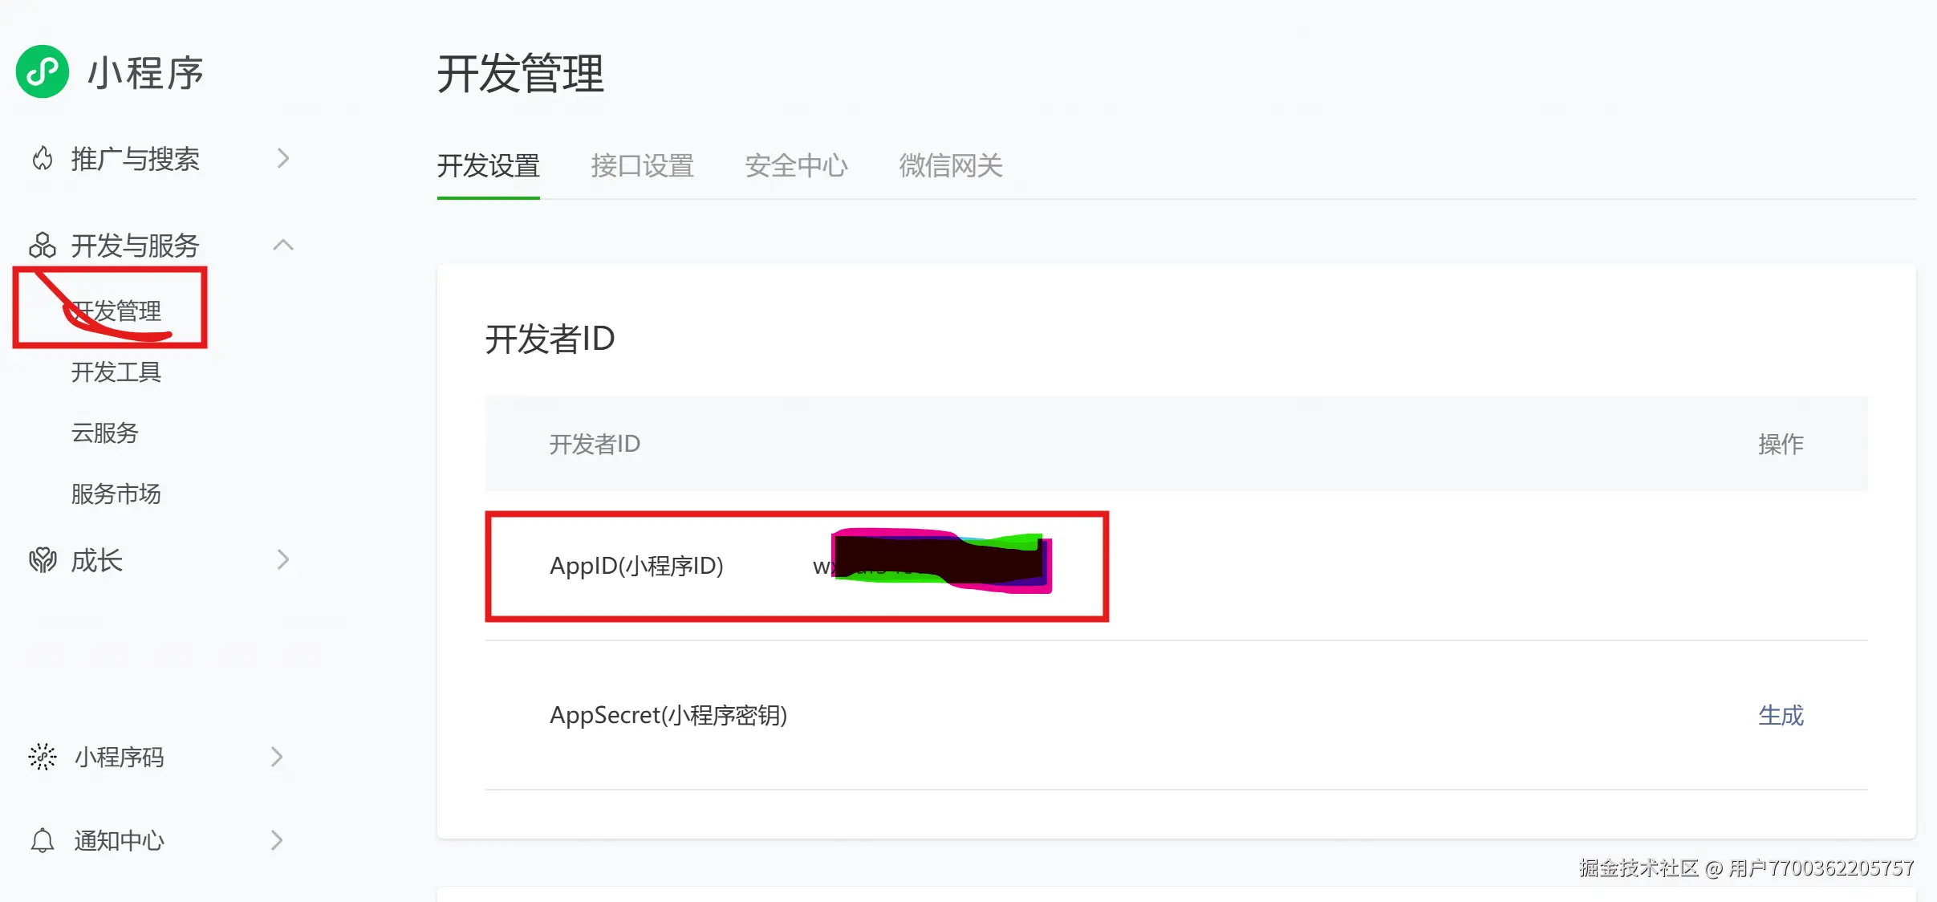
Task: Click the hexagons icon beside 开发与服务
Action: point(43,245)
